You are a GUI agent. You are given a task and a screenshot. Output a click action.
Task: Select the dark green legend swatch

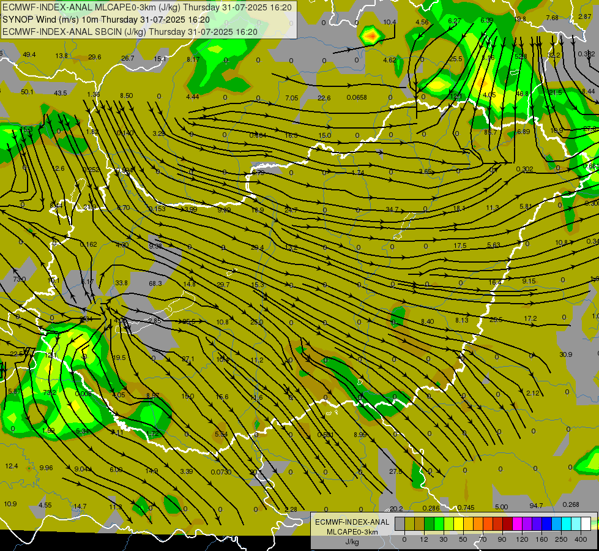tap(430, 523)
